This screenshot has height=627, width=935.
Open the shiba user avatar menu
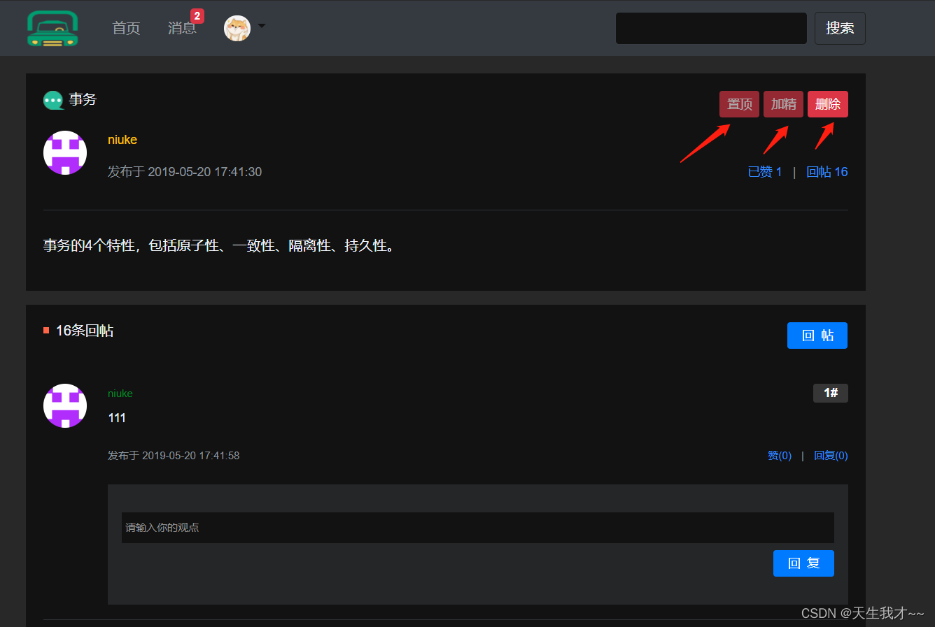pyautogui.click(x=237, y=29)
